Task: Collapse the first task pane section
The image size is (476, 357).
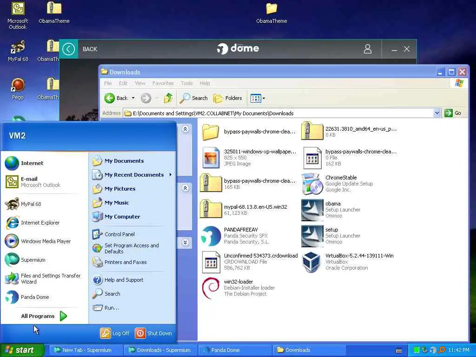Action: click(185, 129)
